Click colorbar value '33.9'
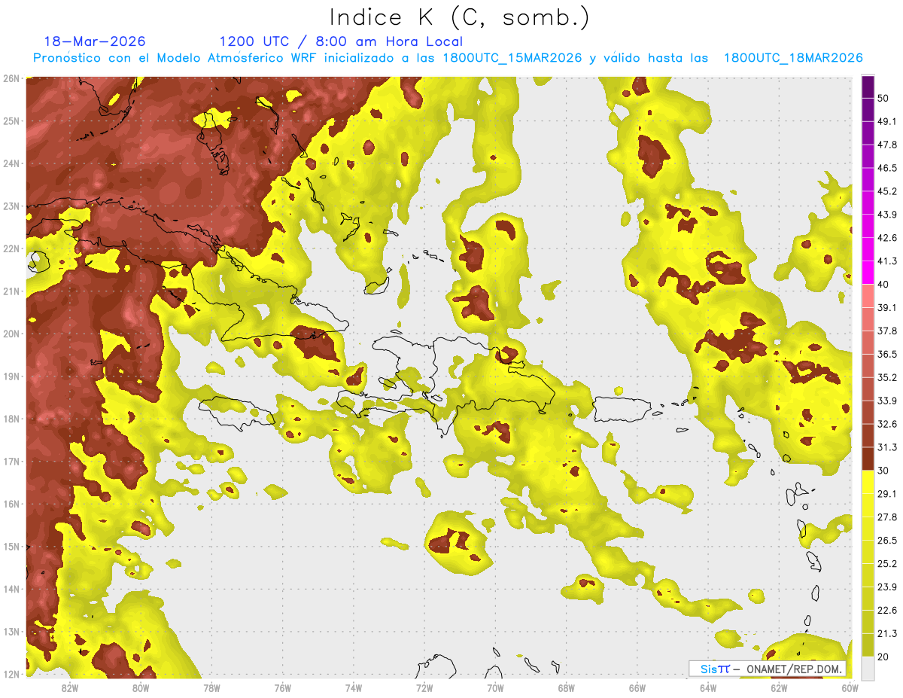 887,401
